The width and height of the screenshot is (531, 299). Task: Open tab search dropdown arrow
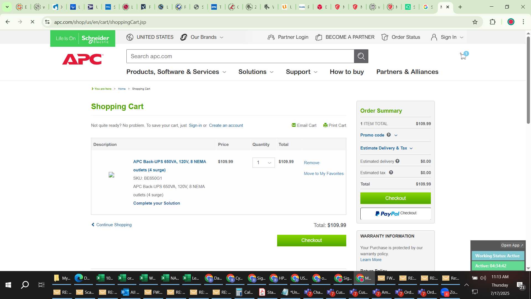(7, 7)
